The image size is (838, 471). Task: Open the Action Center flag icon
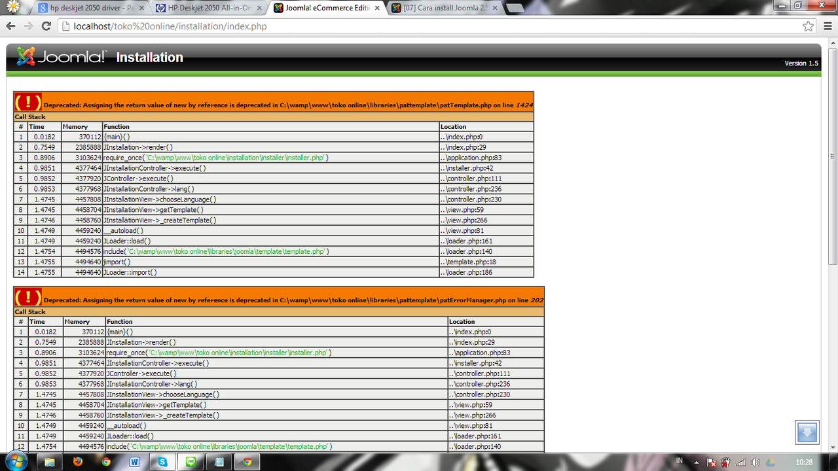[x=711, y=462]
